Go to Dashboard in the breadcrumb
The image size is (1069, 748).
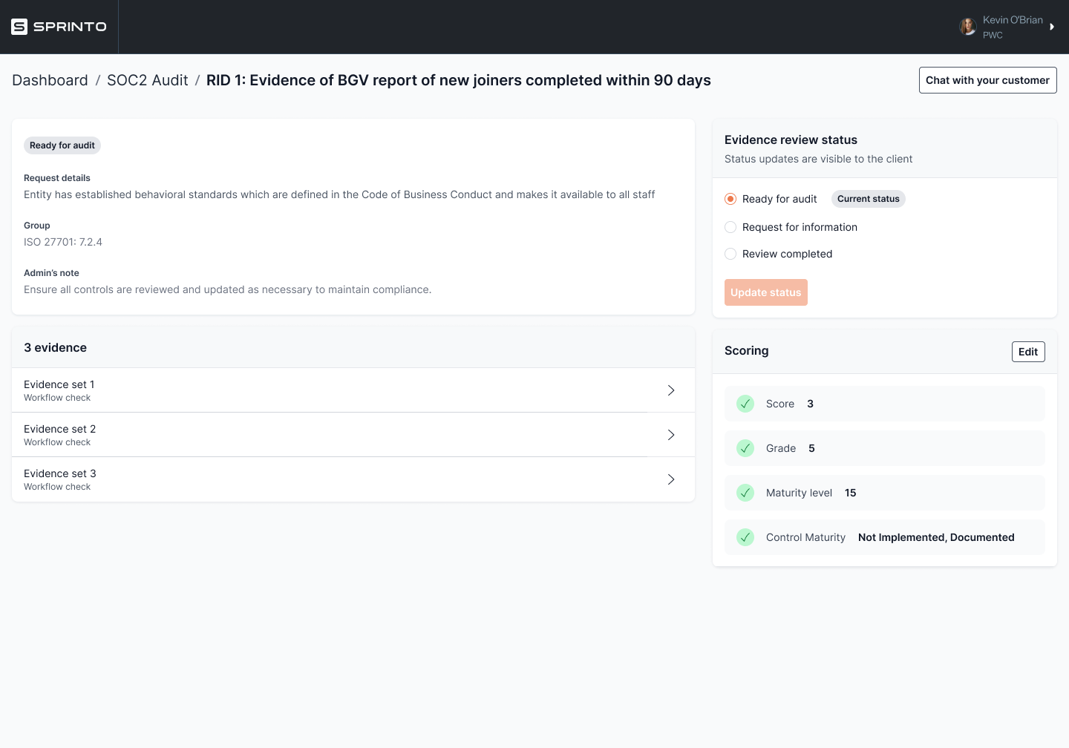click(x=50, y=80)
